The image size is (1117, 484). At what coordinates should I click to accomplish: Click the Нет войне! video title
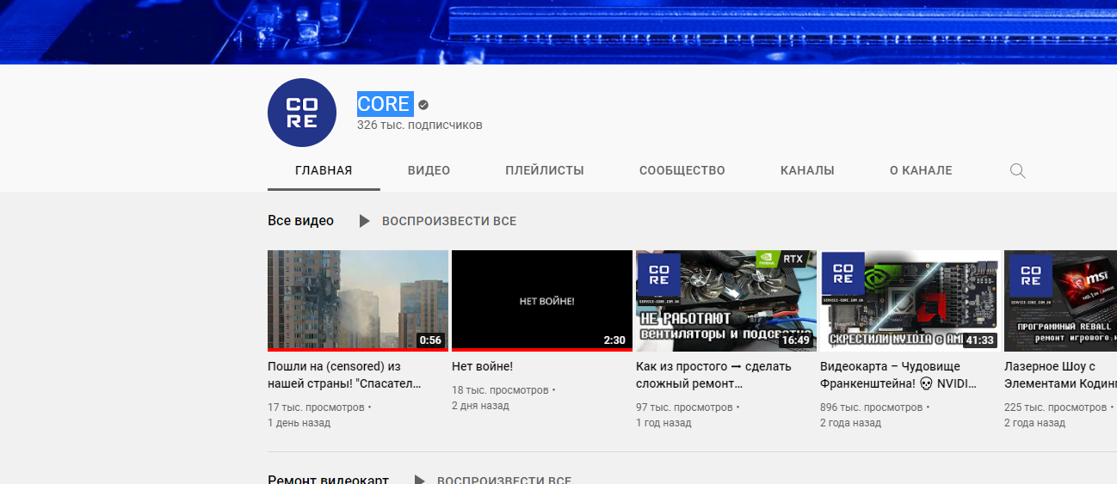tap(482, 366)
